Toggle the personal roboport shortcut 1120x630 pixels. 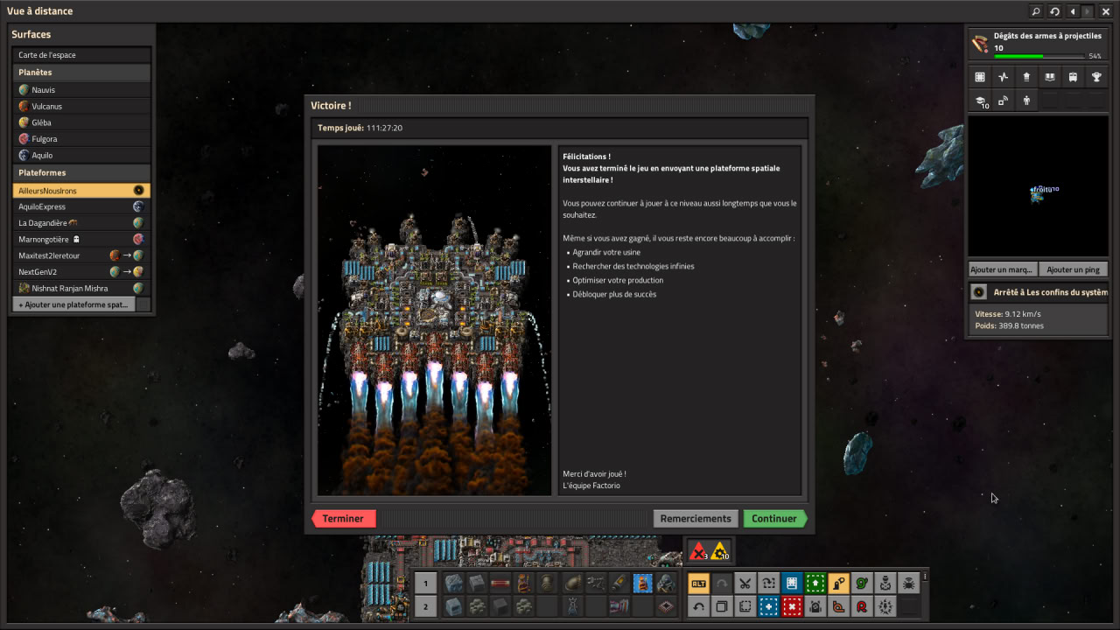click(885, 584)
